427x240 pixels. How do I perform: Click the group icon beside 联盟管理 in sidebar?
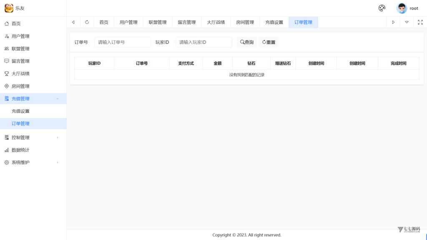pyautogui.click(x=7, y=49)
